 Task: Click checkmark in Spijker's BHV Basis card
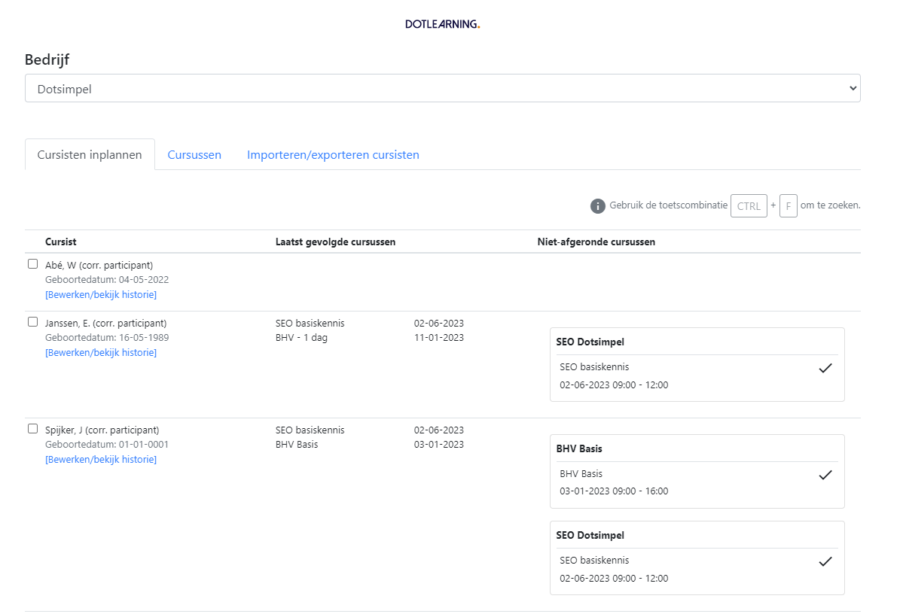[825, 475]
